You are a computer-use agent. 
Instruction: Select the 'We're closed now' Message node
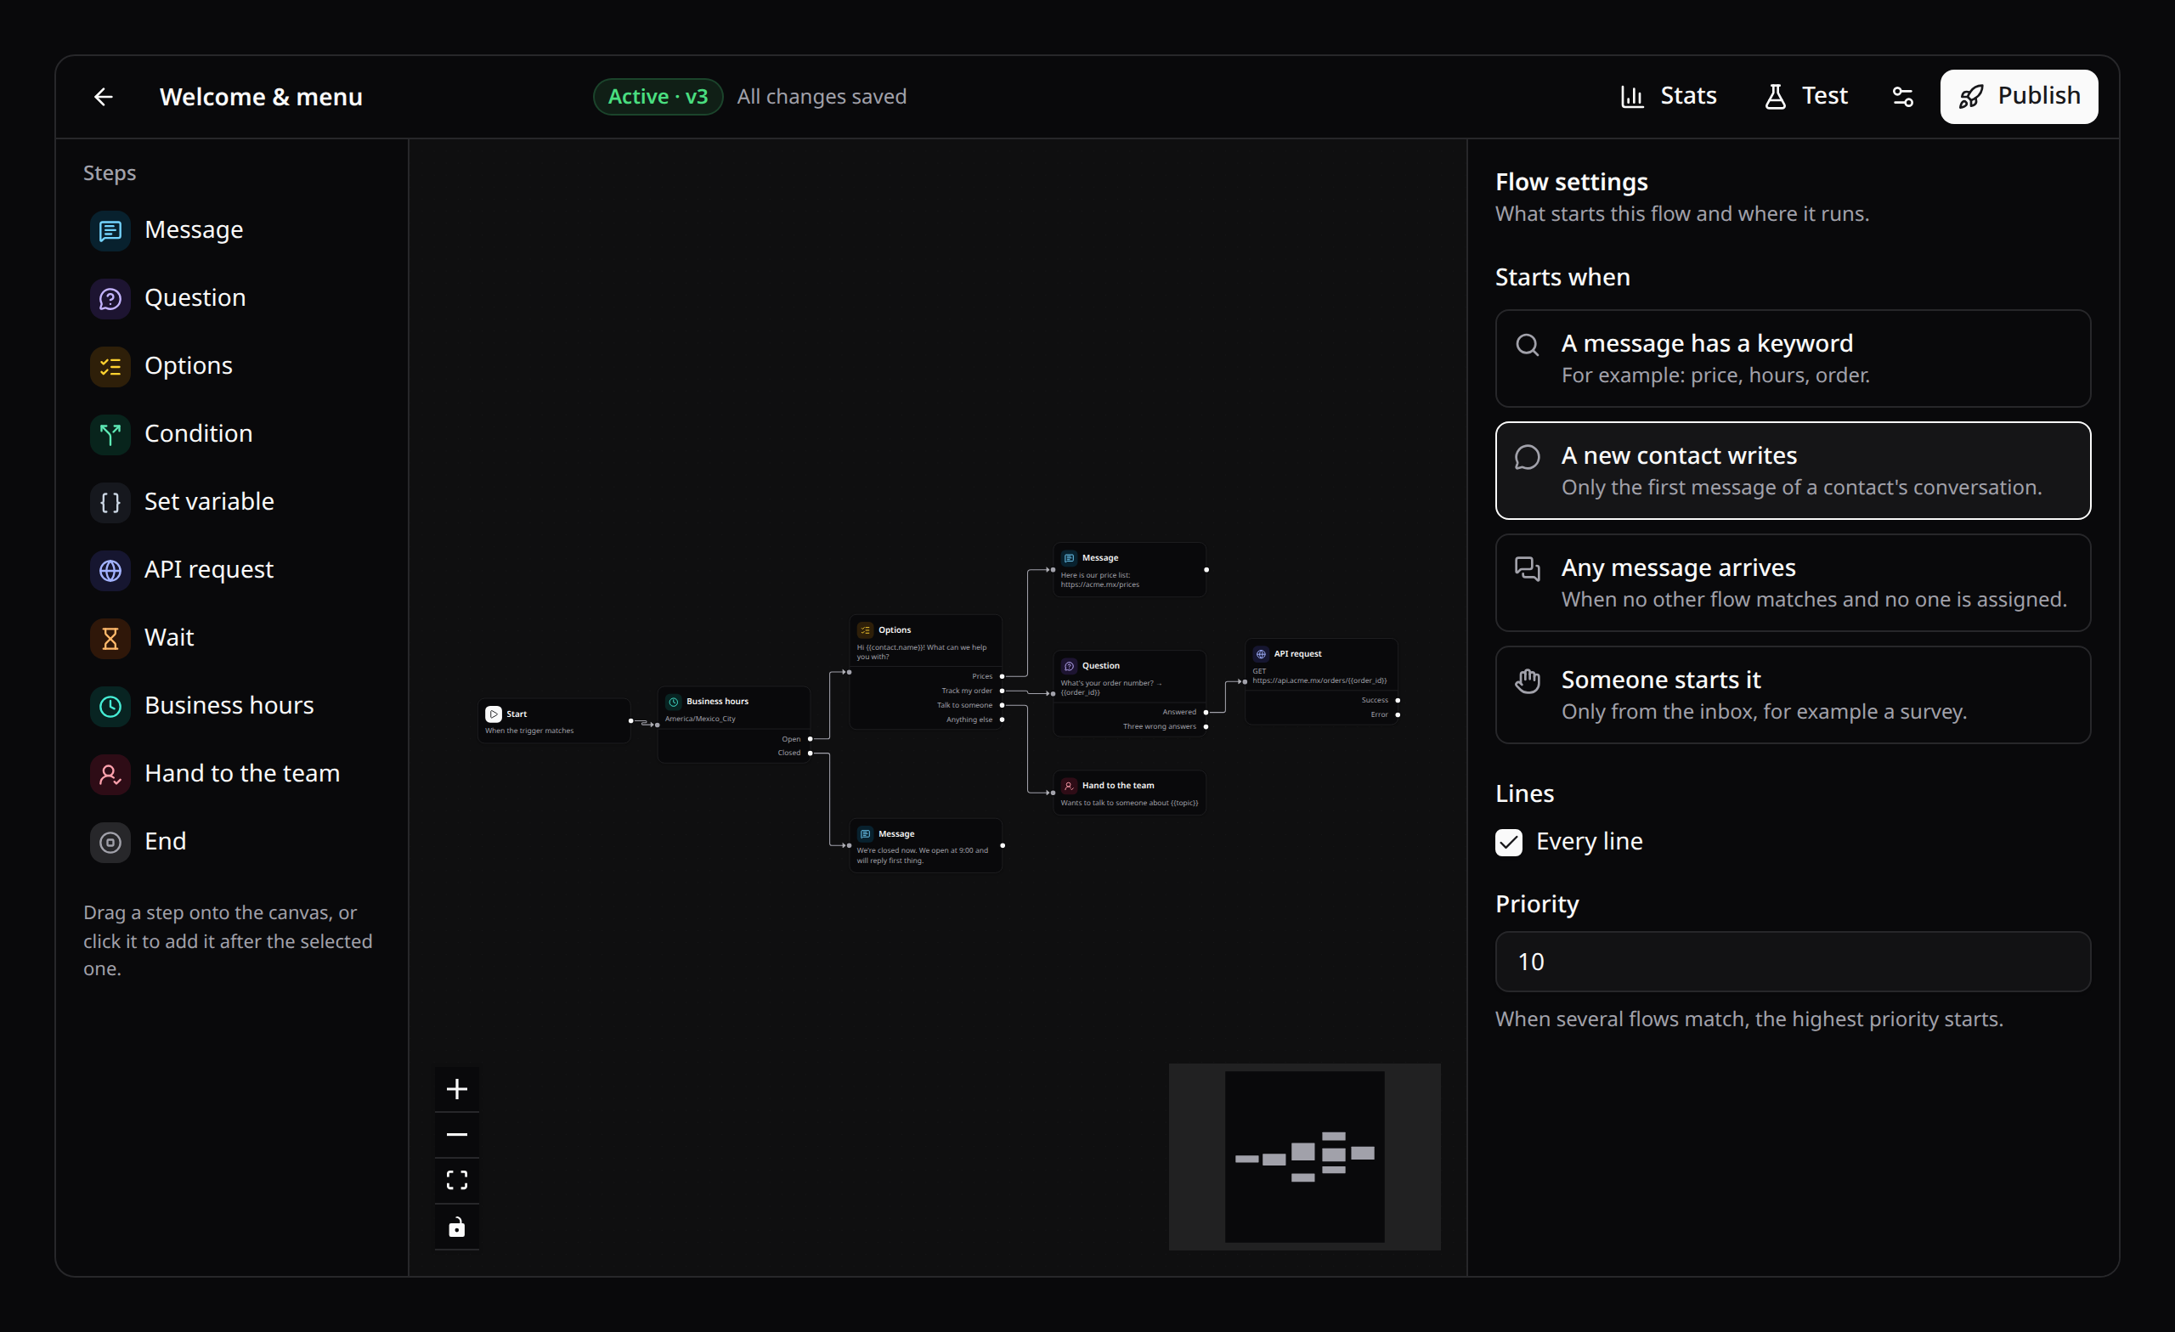925,845
